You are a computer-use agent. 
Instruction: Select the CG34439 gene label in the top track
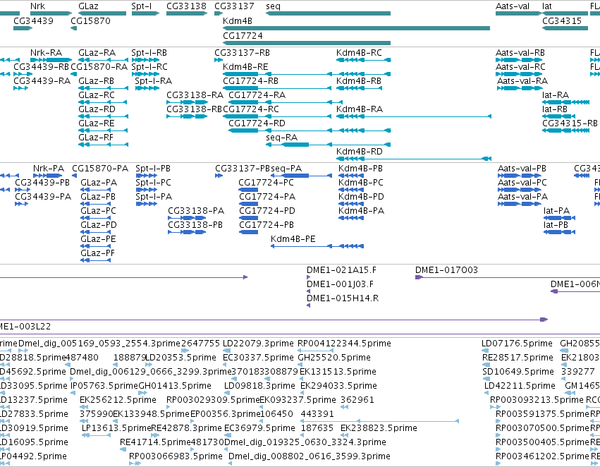pos(33,20)
